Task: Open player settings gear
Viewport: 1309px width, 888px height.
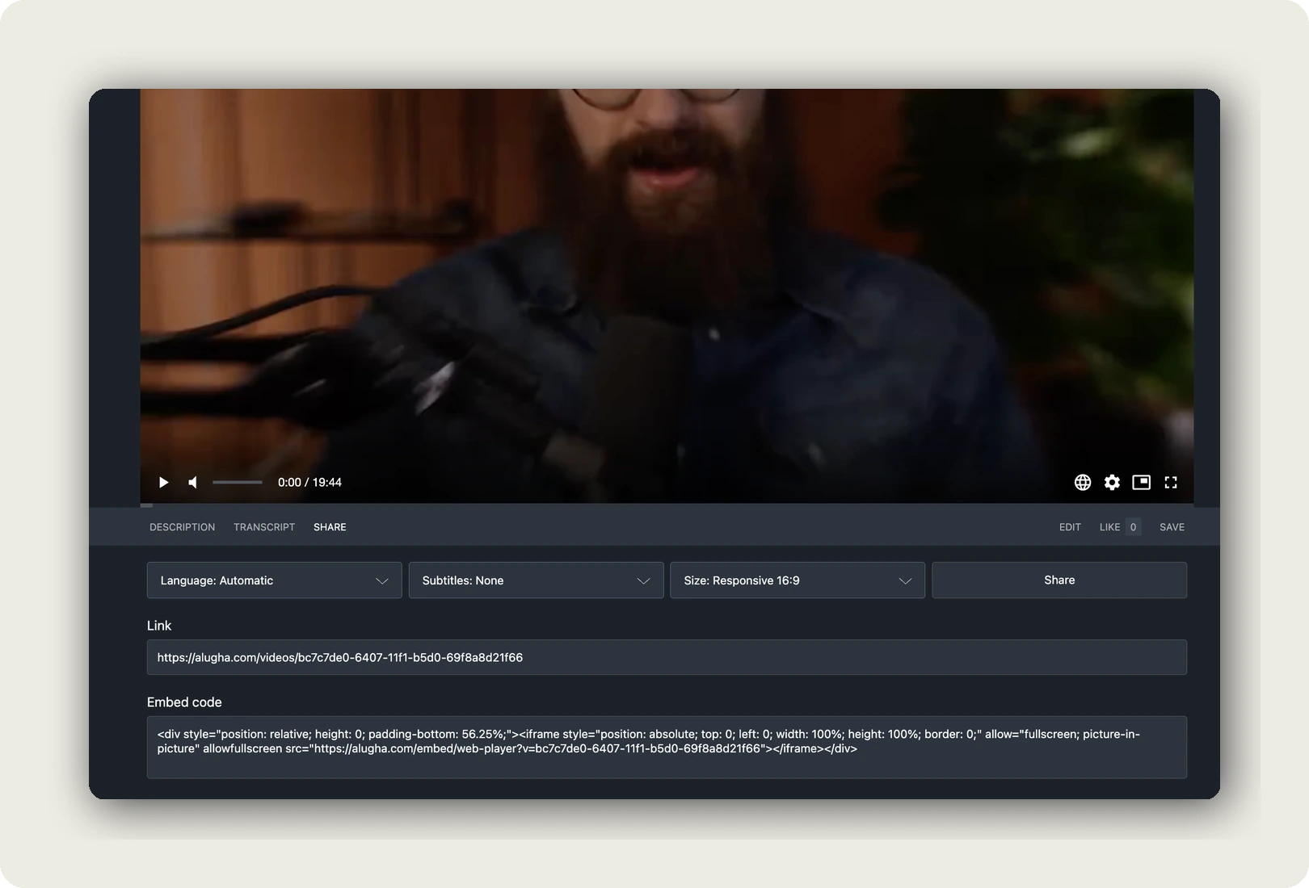Action: (1112, 482)
